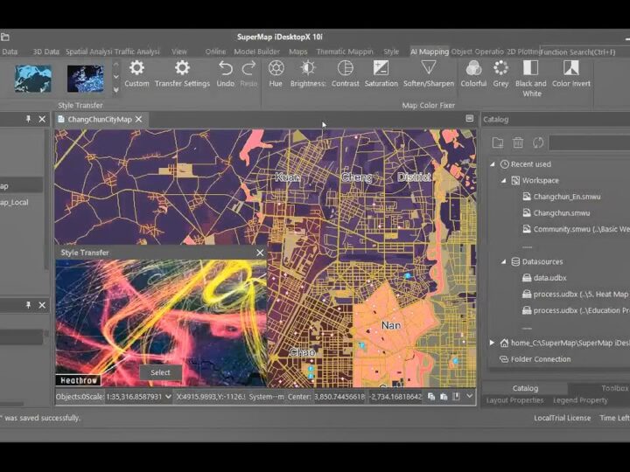Open Custom style transfer settings
Viewport: 630px width, 472px height.
pos(136,73)
